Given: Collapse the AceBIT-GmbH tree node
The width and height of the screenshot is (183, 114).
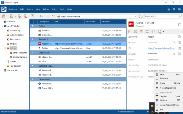Looking at the screenshot, I should pyautogui.click(x=2, y=26).
